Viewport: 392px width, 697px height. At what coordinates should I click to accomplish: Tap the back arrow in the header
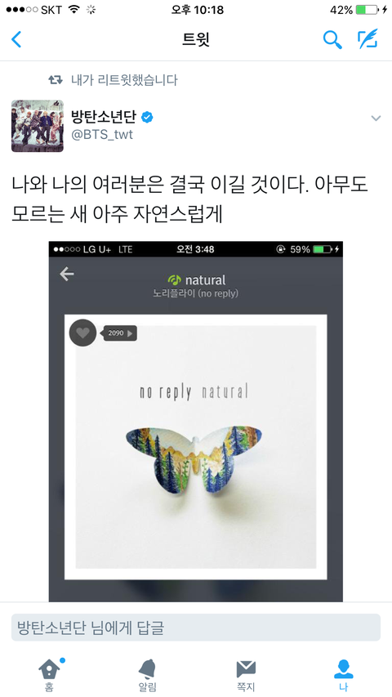point(16,39)
